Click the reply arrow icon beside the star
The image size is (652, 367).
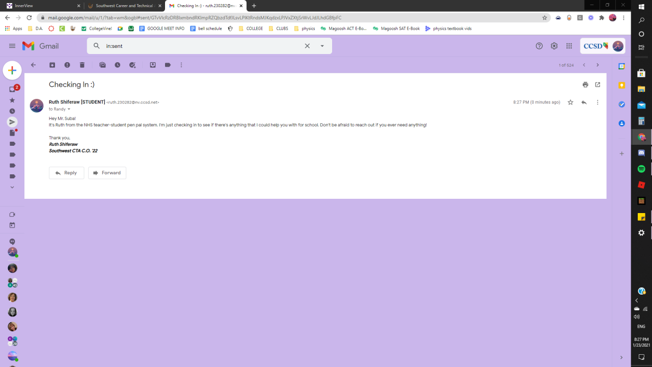coord(584,102)
